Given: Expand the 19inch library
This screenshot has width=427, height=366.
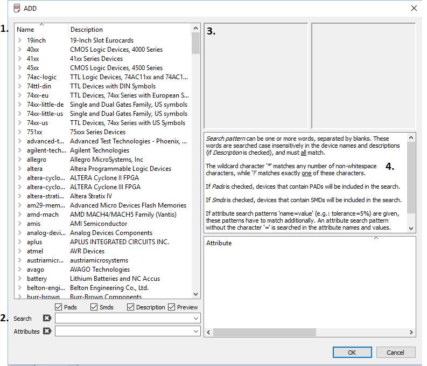Looking at the screenshot, I should [x=19, y=40].
